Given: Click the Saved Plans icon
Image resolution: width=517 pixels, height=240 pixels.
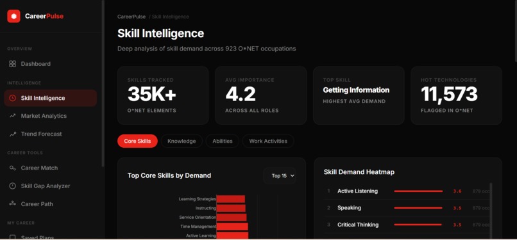Looking at the screenshot, I should coord(13,237).
